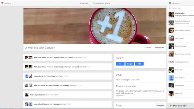Open syahid akang's hangout avatar

tap(171, 86)
